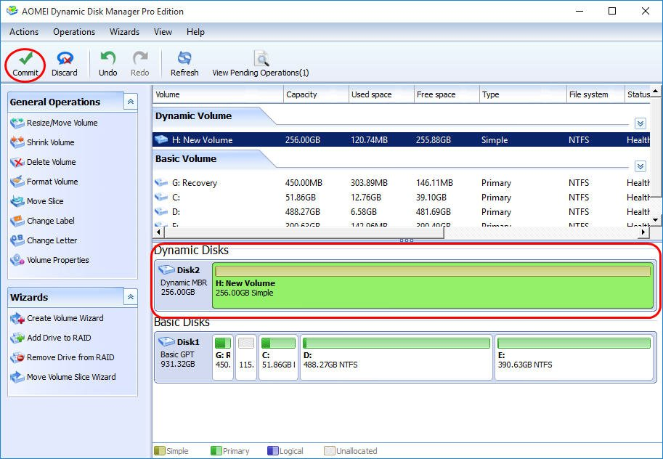Open the Operations menu
The image size is (663, 459).
74,32
